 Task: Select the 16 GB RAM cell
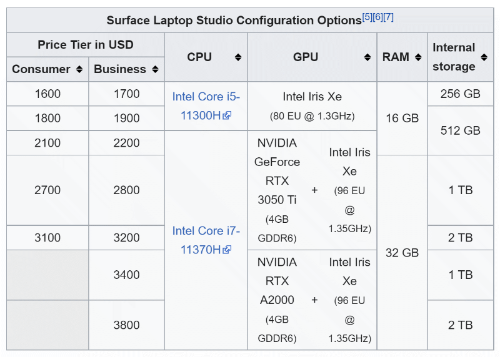coord(402,118)
